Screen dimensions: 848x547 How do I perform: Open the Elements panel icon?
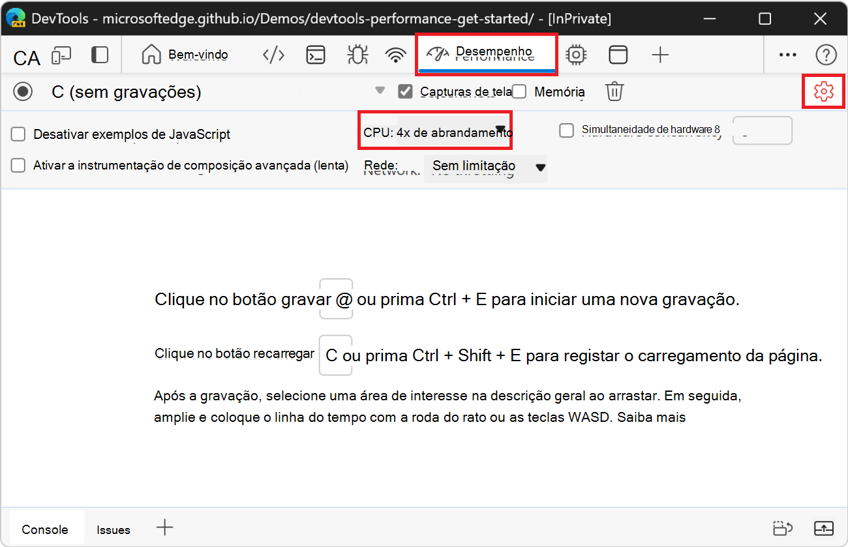273,55
